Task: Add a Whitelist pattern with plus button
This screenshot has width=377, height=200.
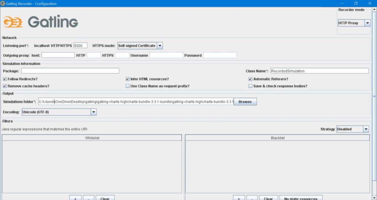Action: [x=75, y=198]
